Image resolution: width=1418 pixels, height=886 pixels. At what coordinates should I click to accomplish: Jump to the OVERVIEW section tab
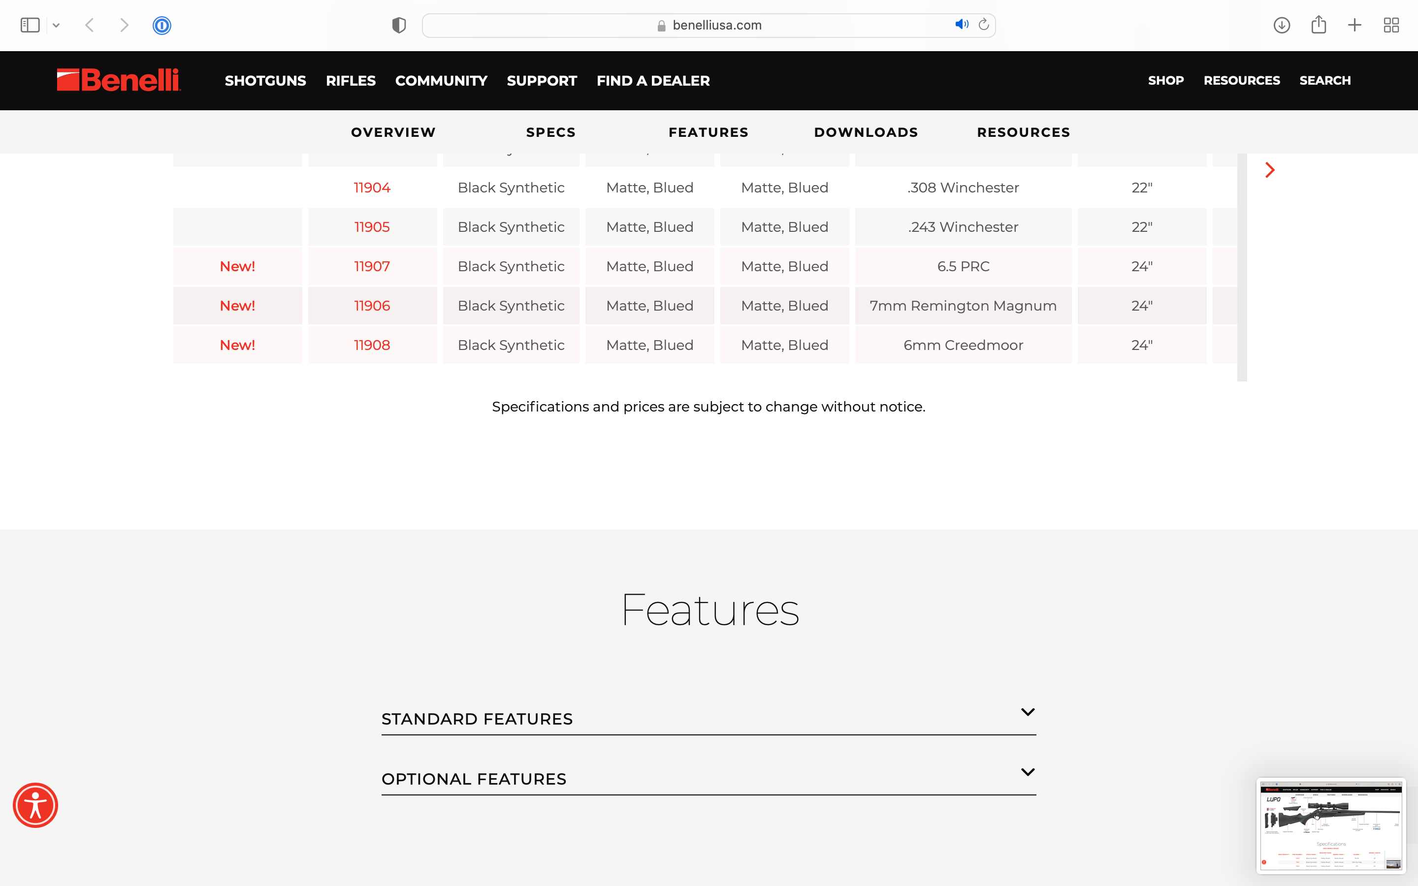[394, 132]
